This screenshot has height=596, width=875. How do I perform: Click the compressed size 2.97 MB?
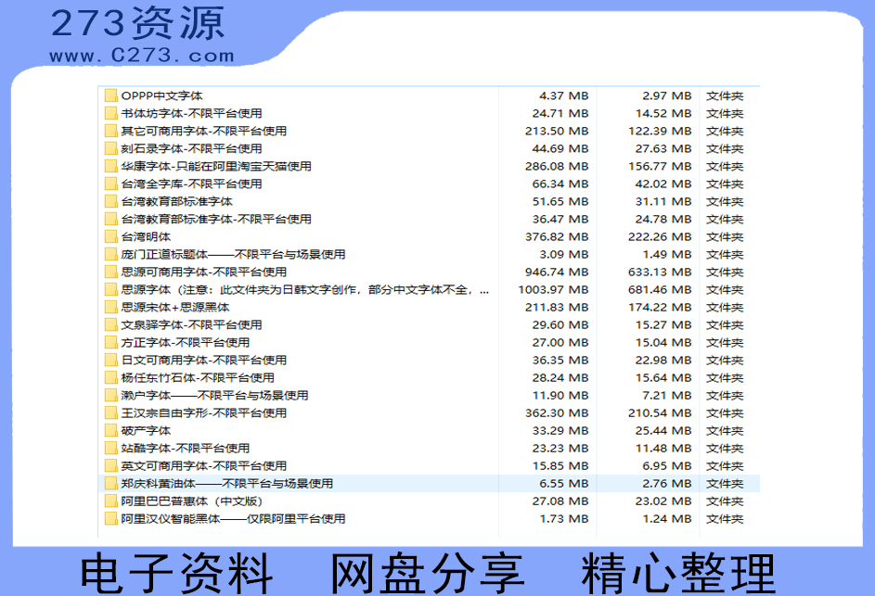coord(667,95)
